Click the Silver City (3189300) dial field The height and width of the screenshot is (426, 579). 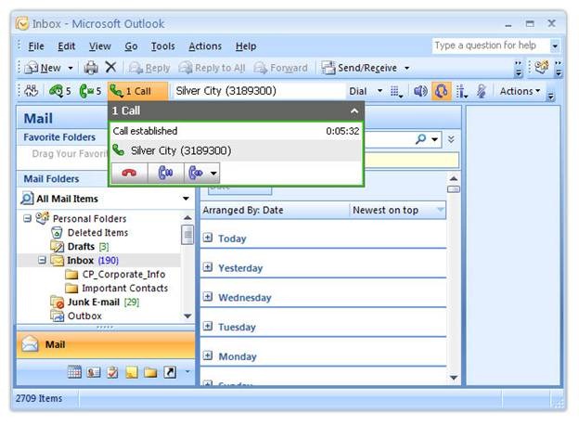click(259, 91)
